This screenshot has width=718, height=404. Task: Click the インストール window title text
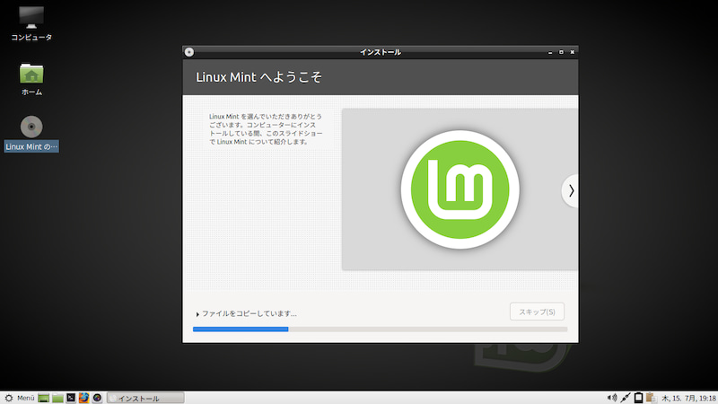click(x=380, y=52)
